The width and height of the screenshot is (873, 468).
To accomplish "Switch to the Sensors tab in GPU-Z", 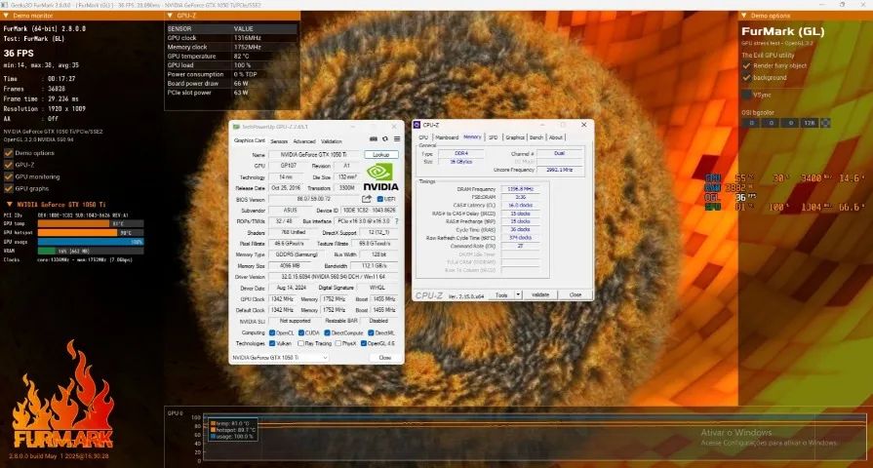I will tap(279, 141).
